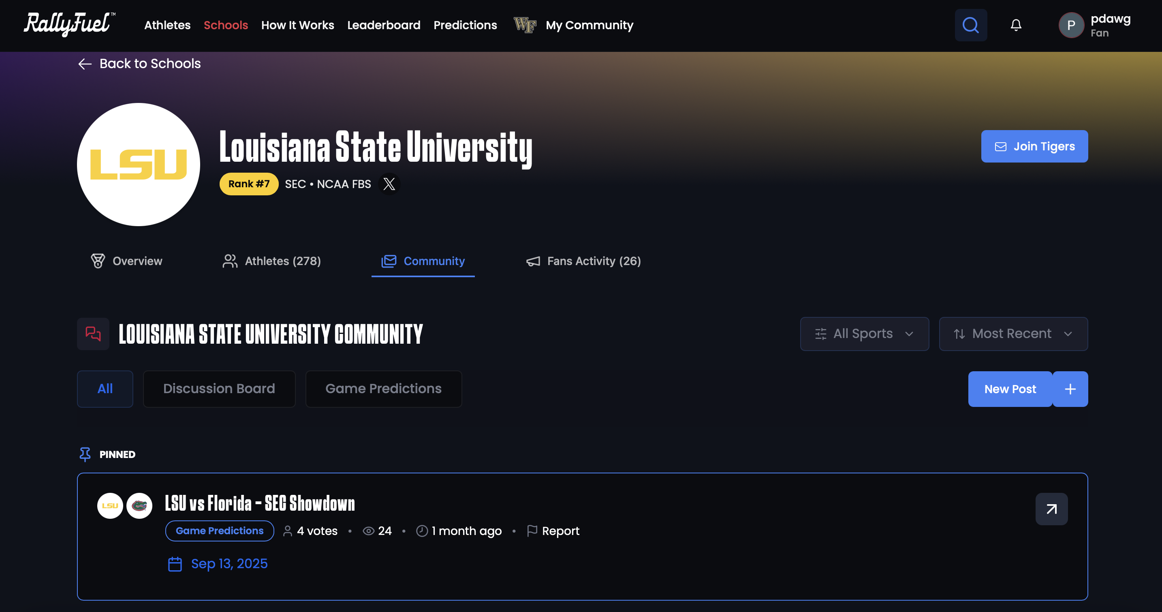Select the All filter
Viewport: 1162px width, 612px height.
pyautogui.click(x=105, y=389)
